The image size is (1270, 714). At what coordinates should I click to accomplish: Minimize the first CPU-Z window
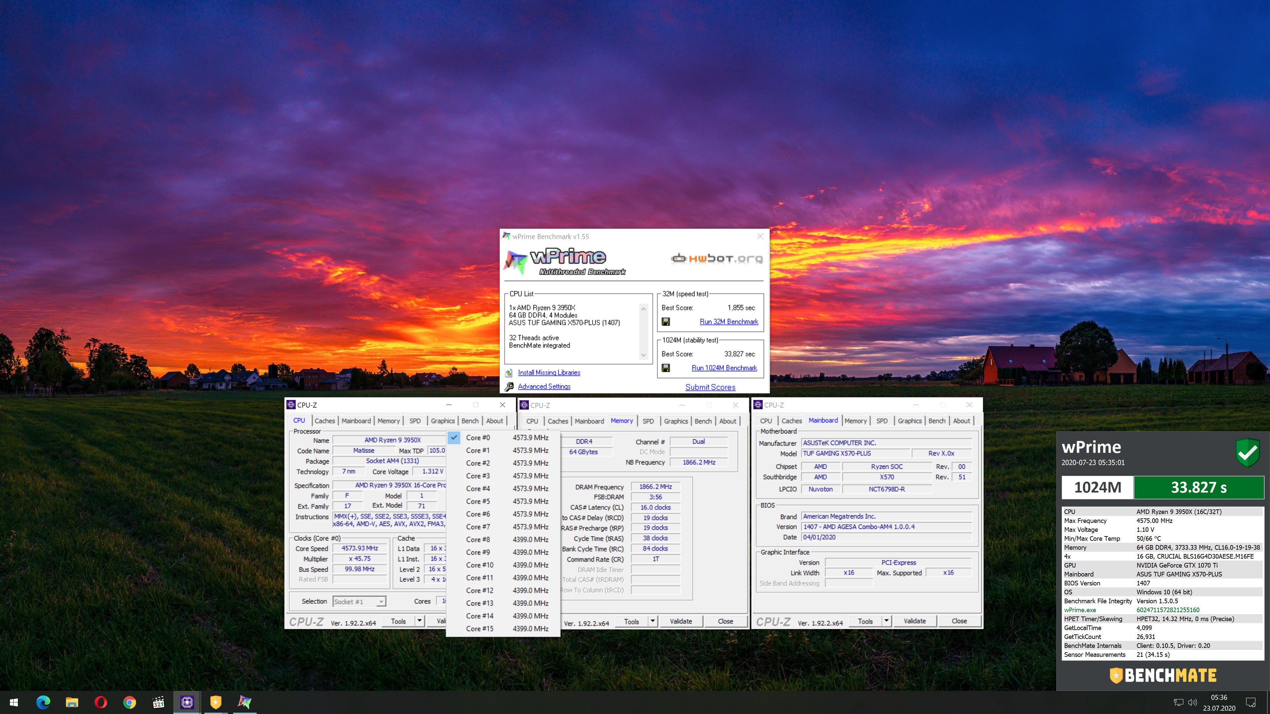coord(449,405)
